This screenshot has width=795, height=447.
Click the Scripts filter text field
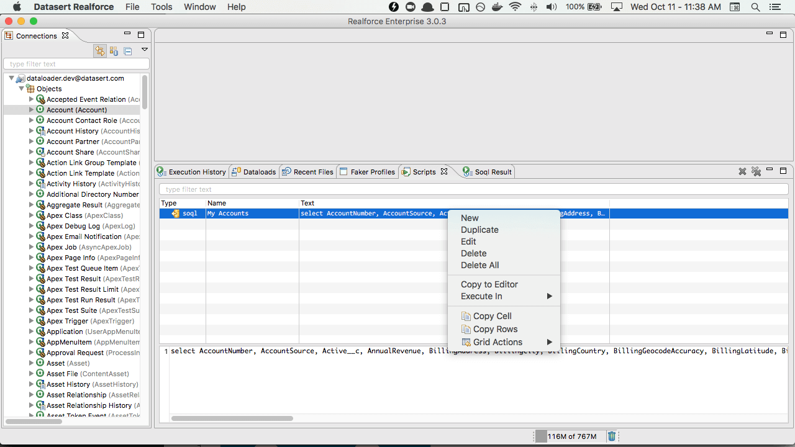pos(474,189)
